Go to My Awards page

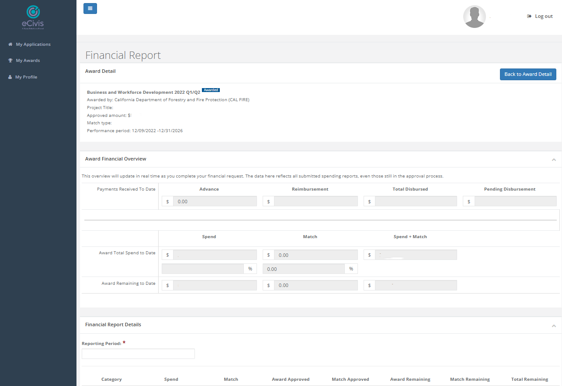click(28, 61)
